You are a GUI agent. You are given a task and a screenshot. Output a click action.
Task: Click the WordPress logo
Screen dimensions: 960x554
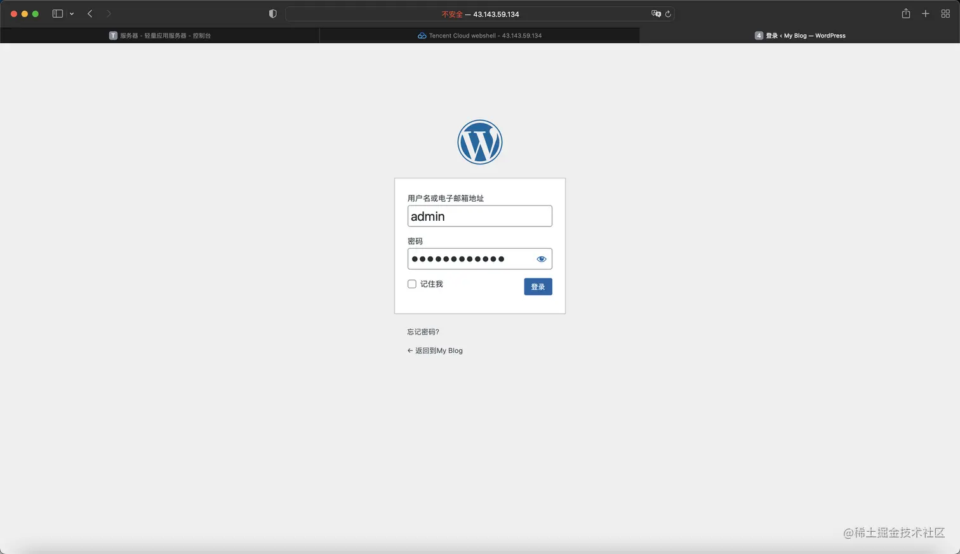[x=479, y=142]
